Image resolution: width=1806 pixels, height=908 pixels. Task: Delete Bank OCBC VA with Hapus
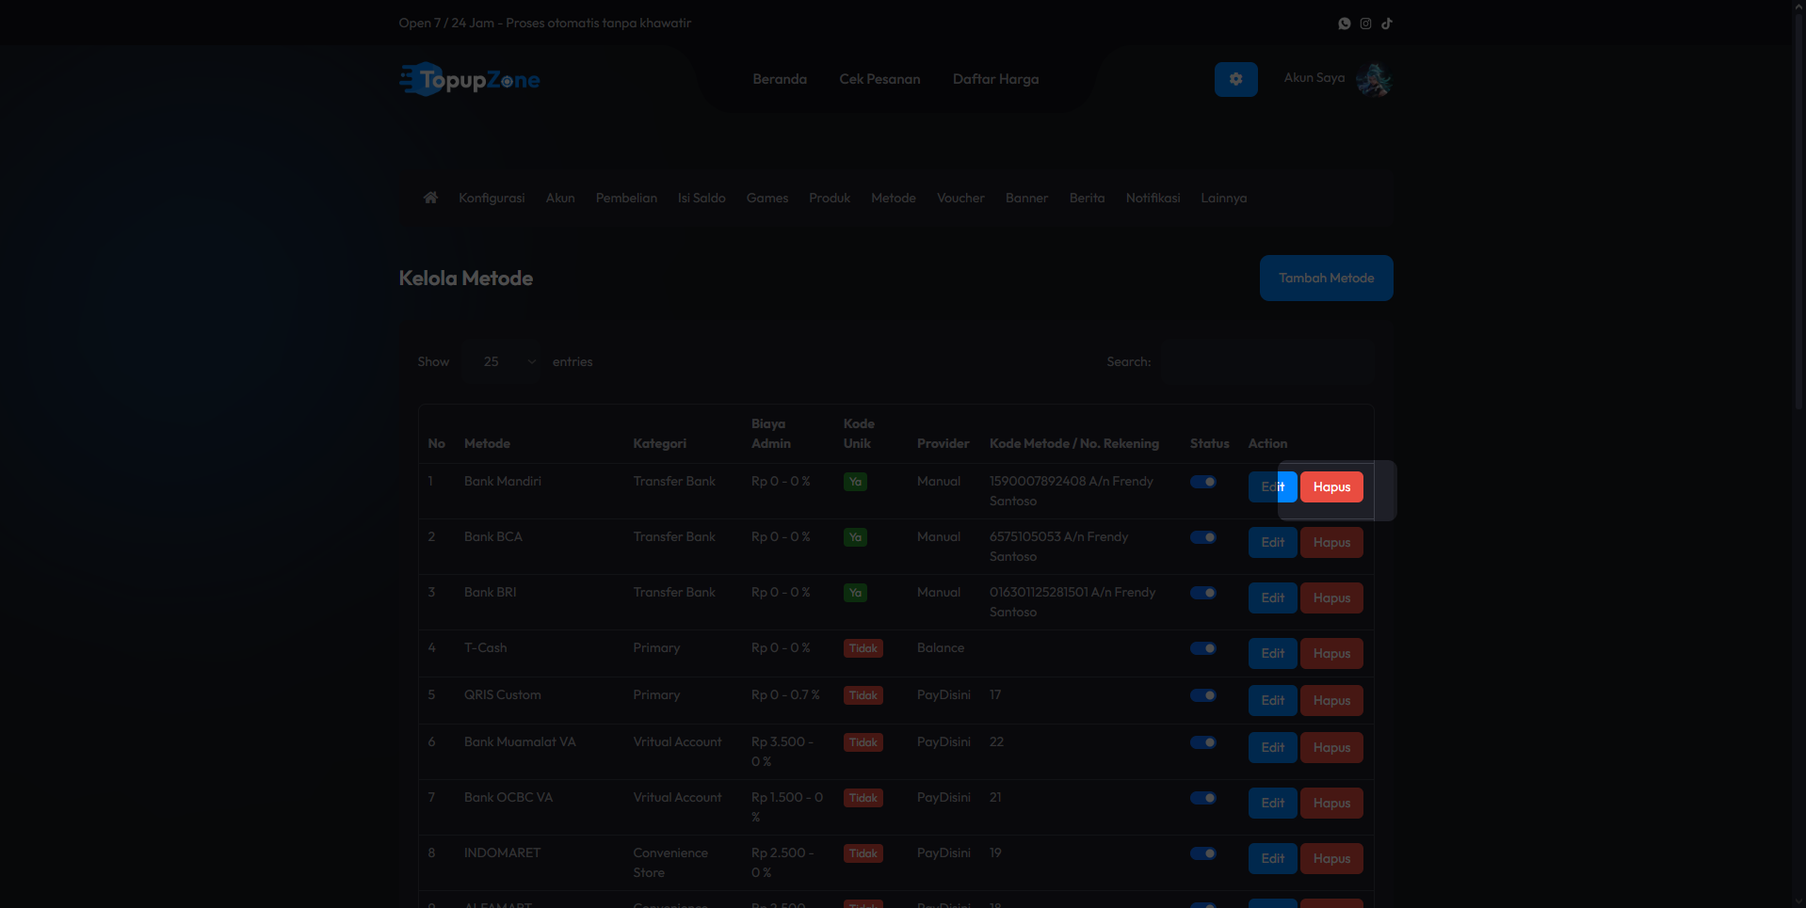[1331, 803]
